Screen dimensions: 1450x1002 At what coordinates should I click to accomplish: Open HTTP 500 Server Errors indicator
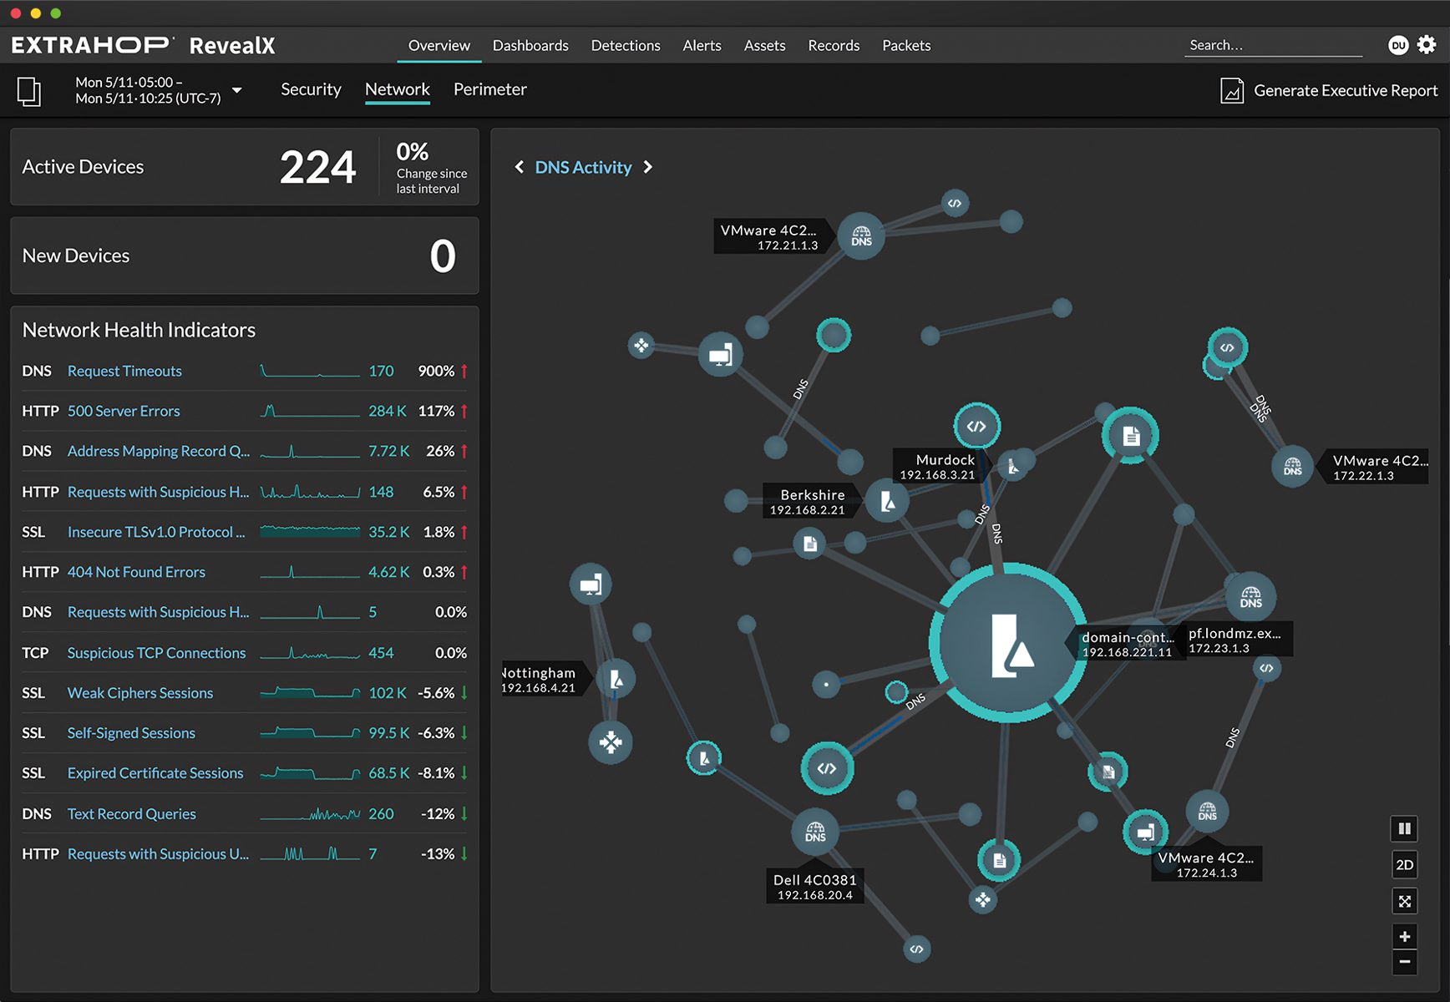[x=124, y=411]
